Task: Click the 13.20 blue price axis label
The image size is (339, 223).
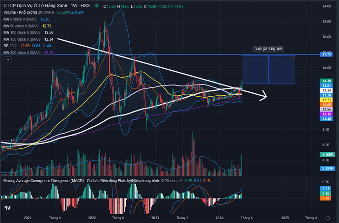Action: [x=326, y=95]
